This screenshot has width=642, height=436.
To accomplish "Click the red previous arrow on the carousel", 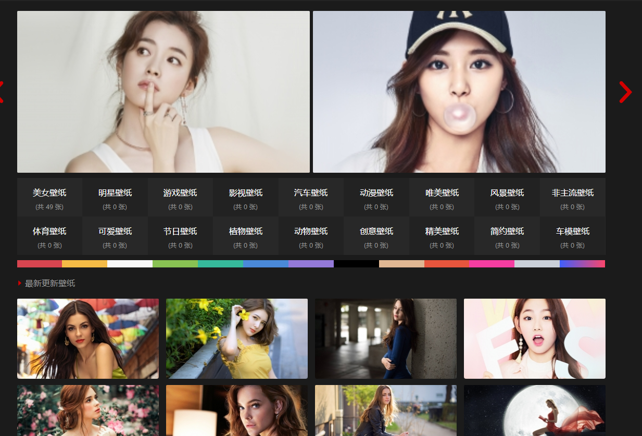I will [x=2, y=92].
